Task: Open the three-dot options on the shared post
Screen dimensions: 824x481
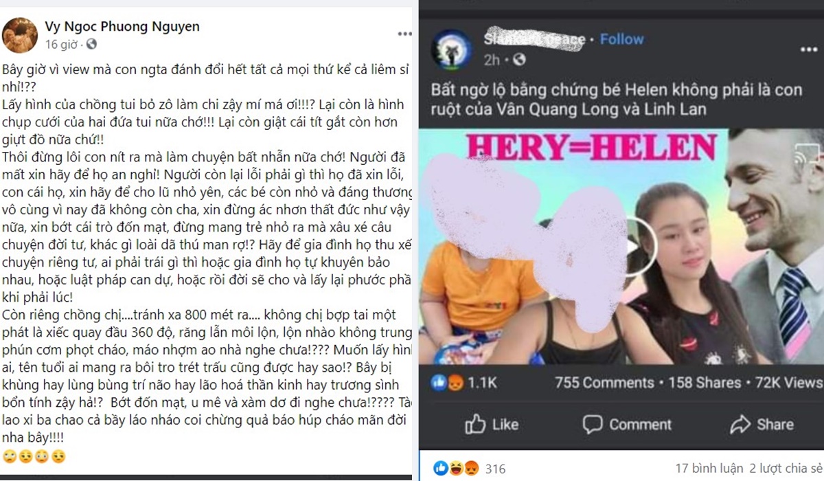Action: click(x=809, y=50)
